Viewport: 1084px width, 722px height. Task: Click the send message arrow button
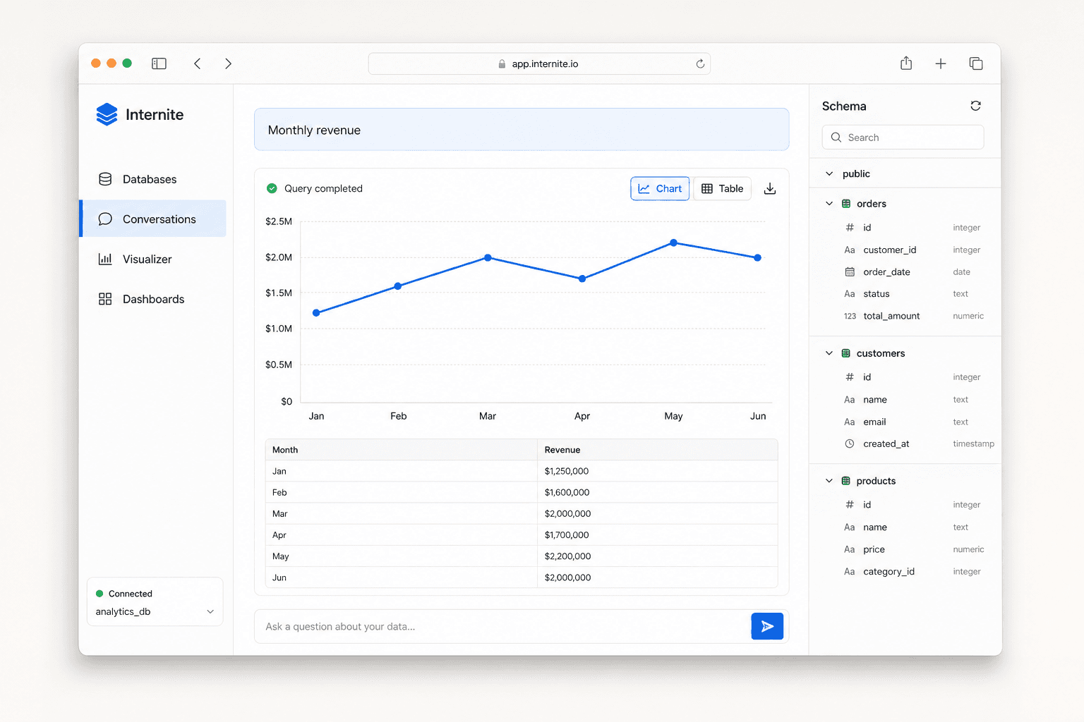point(767,626)
